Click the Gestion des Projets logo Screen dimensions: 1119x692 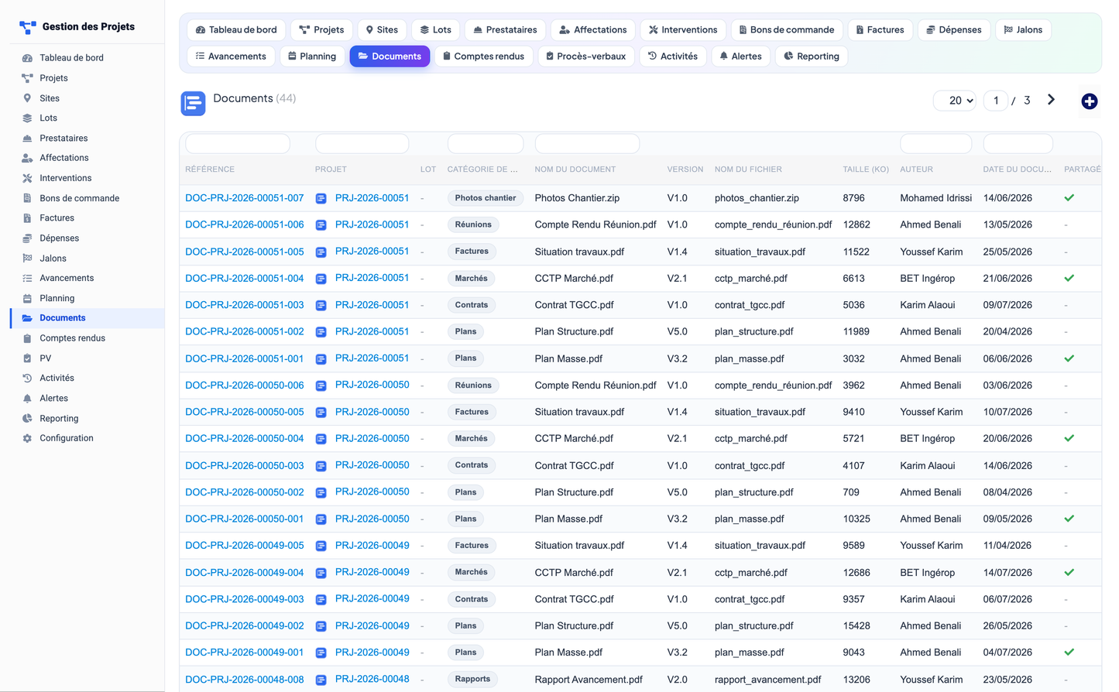pos(28,27)
